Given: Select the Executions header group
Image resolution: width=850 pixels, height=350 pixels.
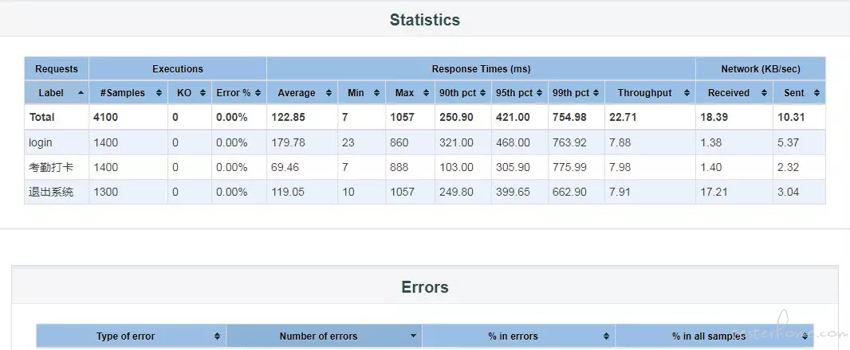Looking at the screenshot, I should click(178, 68).
